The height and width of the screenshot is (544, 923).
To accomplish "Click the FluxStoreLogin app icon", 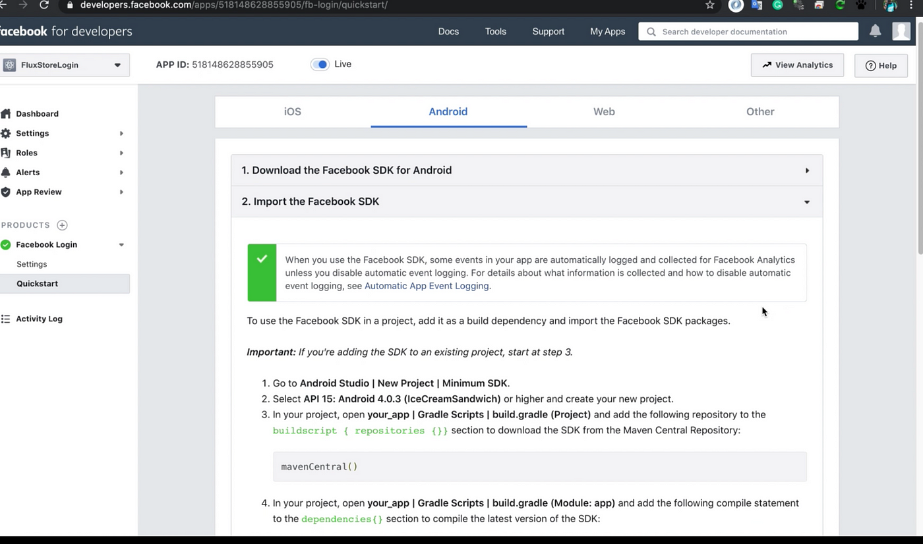I will coord(9,65).
